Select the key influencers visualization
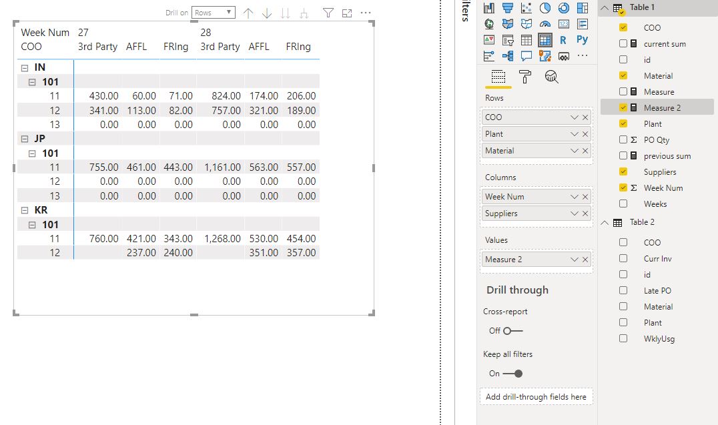718x425 pixels. tap(489, 56)
